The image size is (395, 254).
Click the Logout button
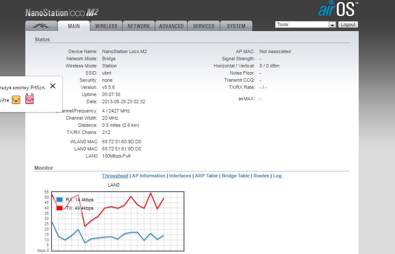pos(348,24)
